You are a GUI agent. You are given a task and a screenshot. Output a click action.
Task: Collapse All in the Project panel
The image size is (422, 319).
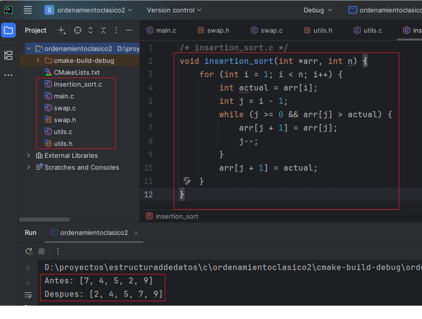pos(103,30)
